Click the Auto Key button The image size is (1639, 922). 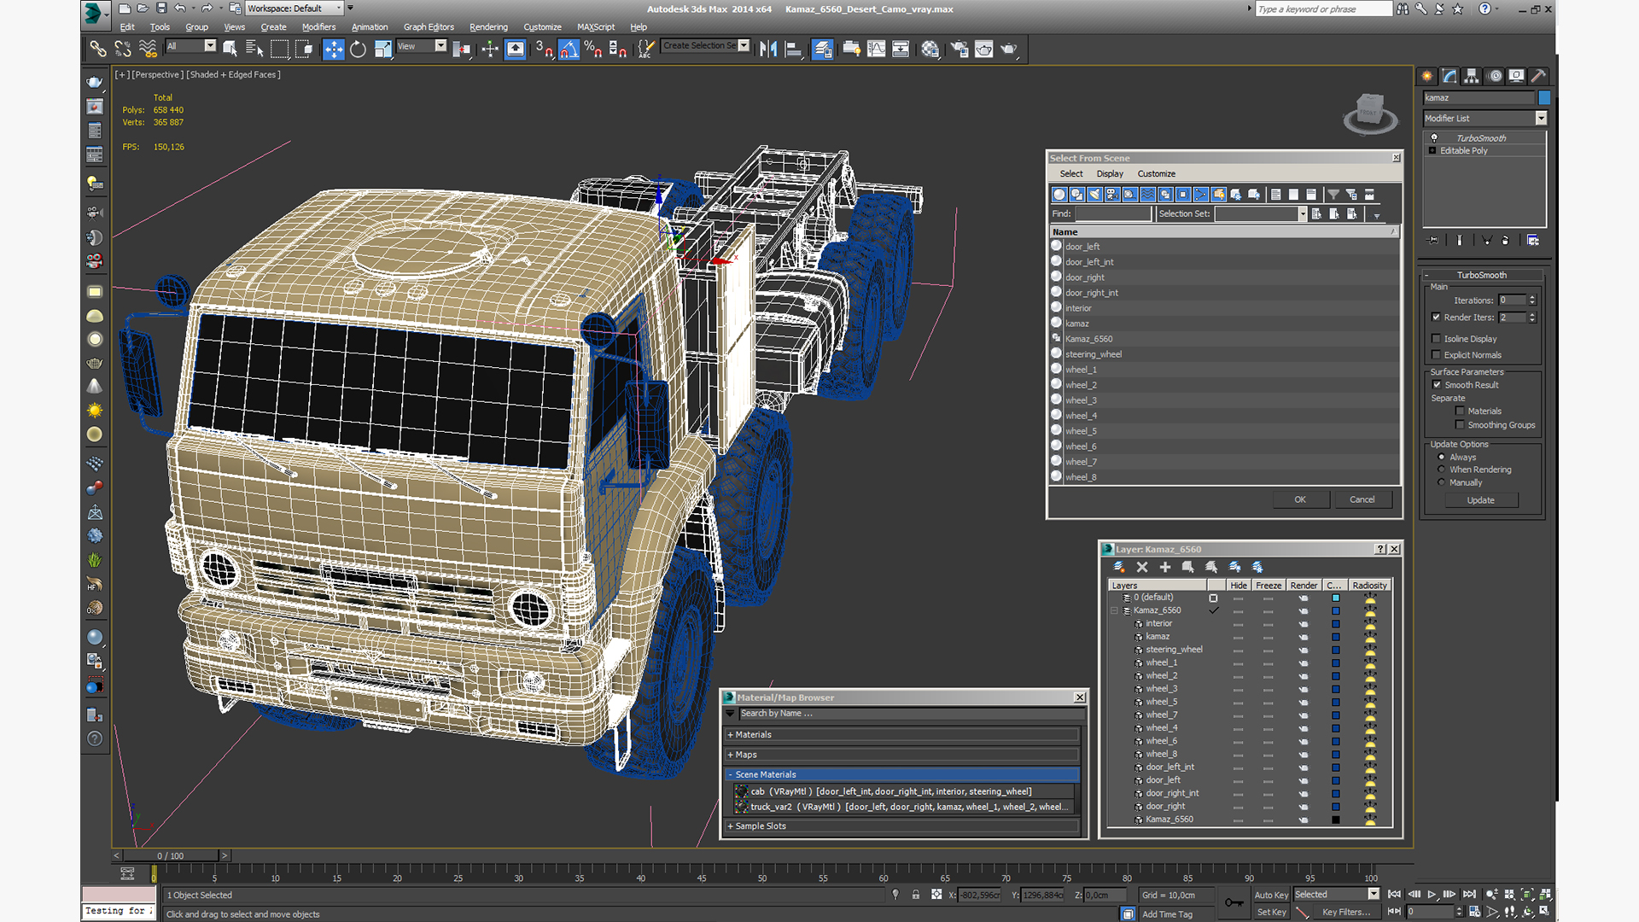point(1271,895)
